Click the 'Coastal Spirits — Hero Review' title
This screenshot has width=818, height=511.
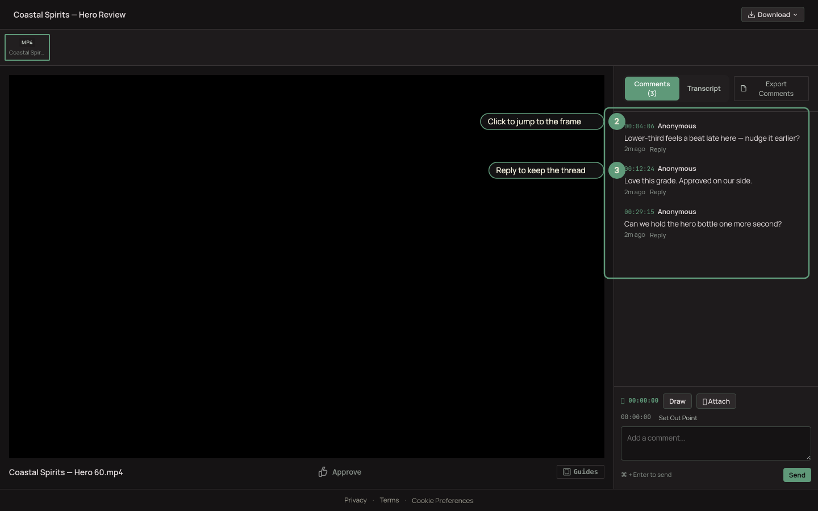tap(69, 15)
